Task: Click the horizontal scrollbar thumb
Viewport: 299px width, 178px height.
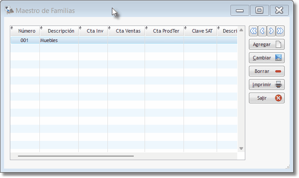Action: (76, 156)
